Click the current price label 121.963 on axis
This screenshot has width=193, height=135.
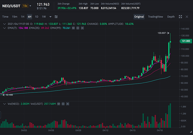pos(185,41)
